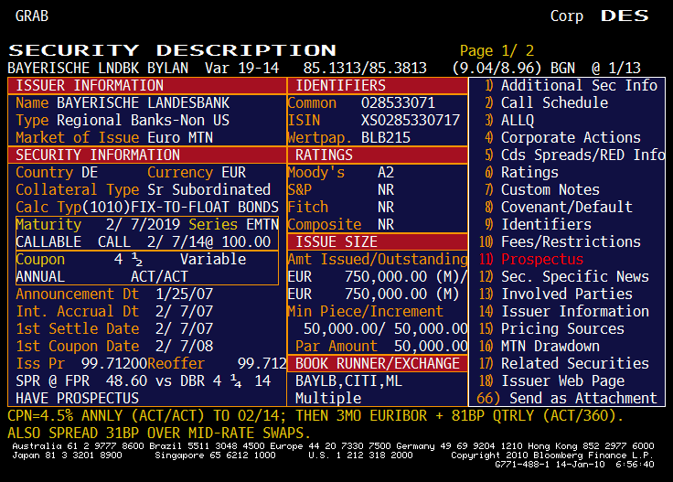Click Send as Attachment option
The height and width of the screenshot is (482, 673).
click(x=582, y=398)
